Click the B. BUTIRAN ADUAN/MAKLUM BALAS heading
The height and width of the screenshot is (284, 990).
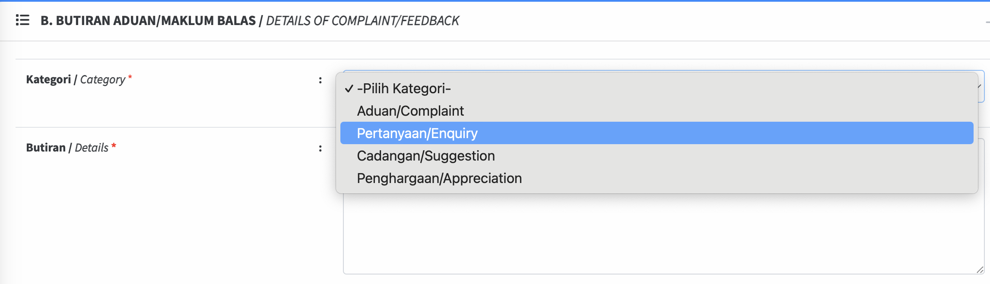point(148,21)
